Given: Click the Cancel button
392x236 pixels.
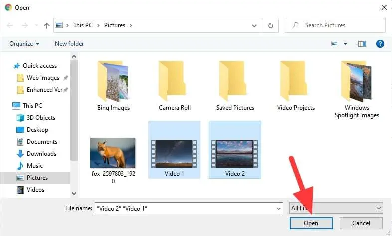Looking at the screenshot, I should [x=361, y=223].
